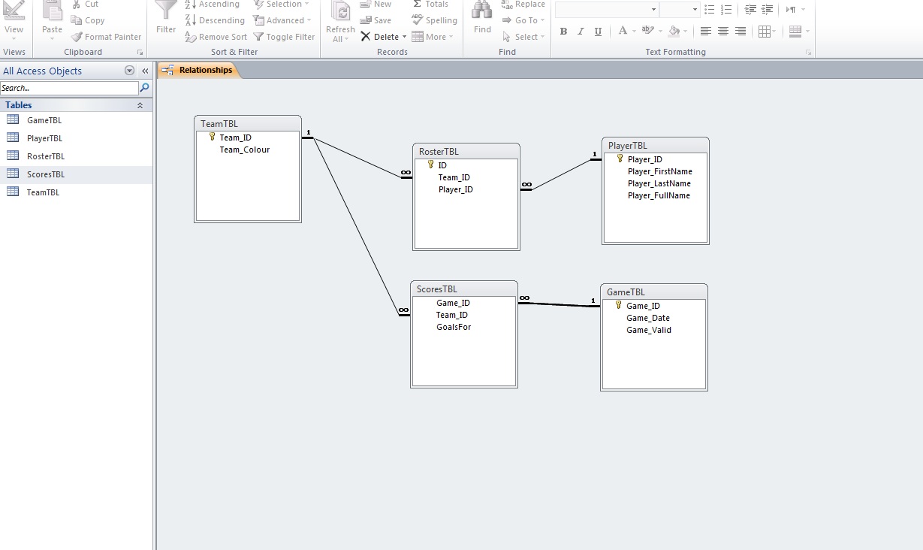Image resolution: width=923 pixels, height=550 pixels.
Task: Click the Replace command
Action: coord(523,5)
